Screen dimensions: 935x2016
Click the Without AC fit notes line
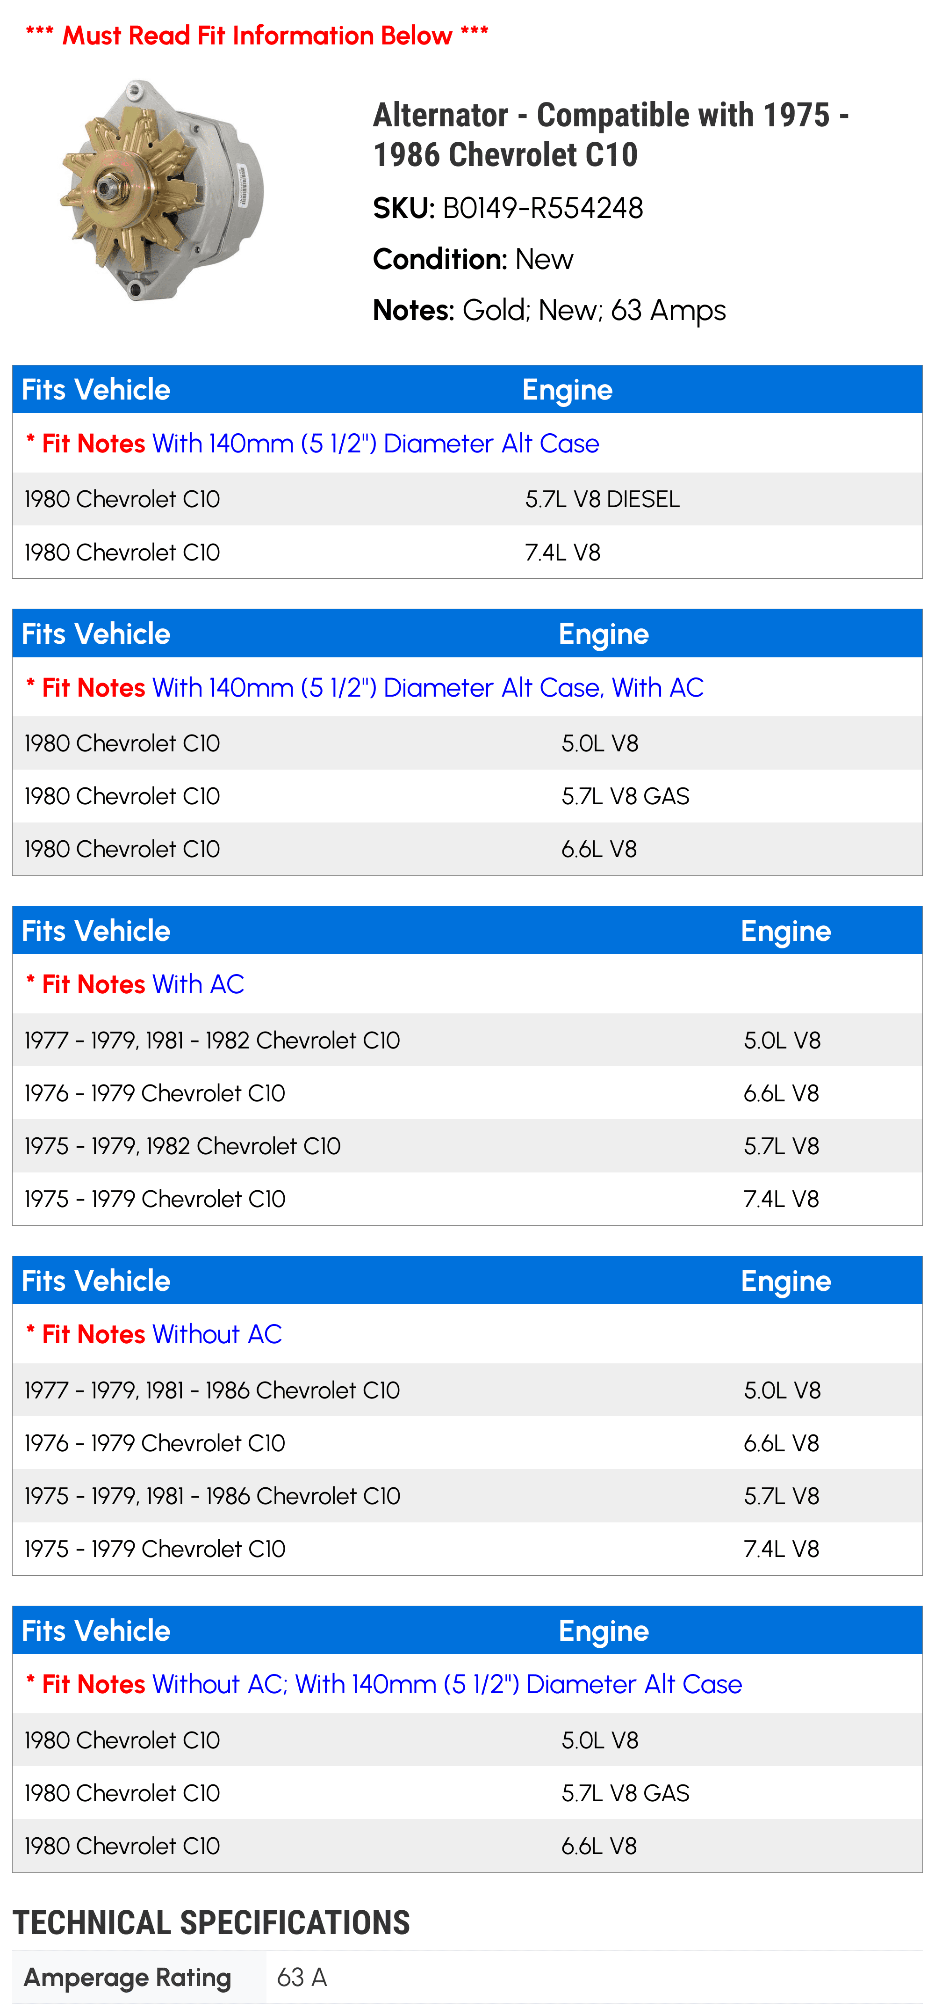pyautogui.click(x=153, y=1333)
